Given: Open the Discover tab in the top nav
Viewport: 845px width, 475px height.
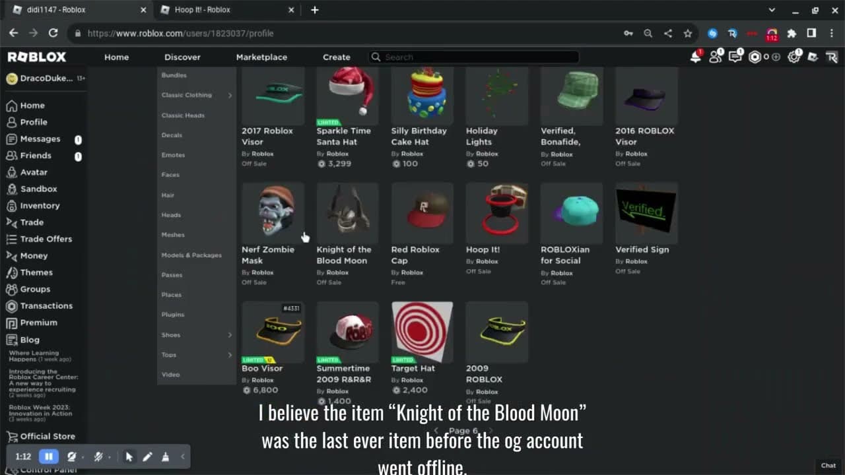Looking at the screenshot, I should click(x=182, y=57).
